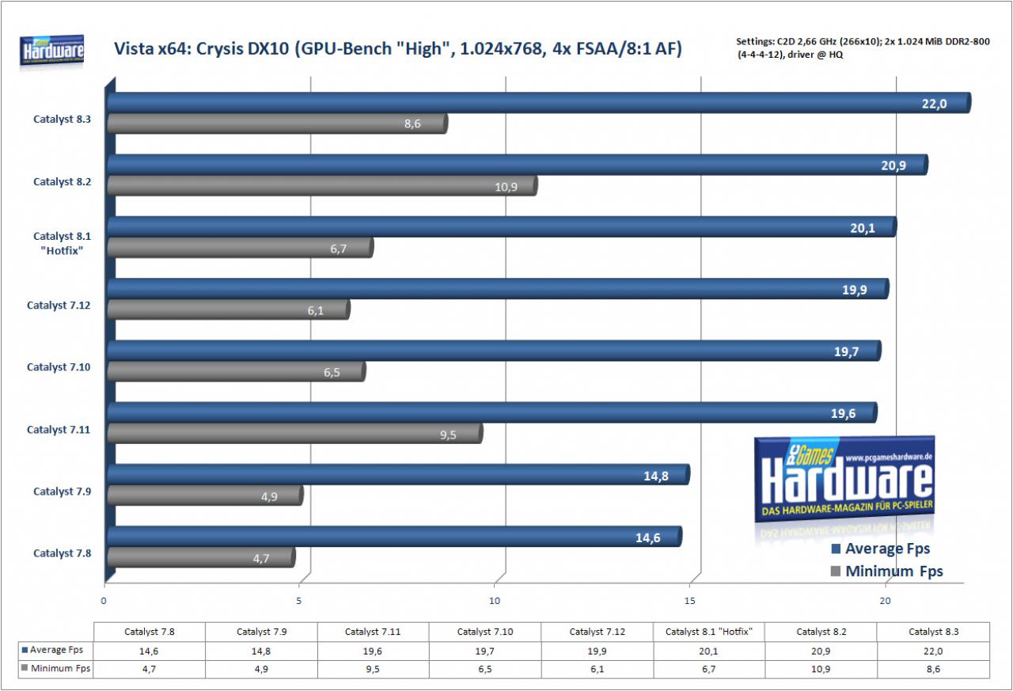1013x691 pixels.
Task: Click the 'Minimum Fps' legend label
Action: pyautogui.click(x=894, y=571)
